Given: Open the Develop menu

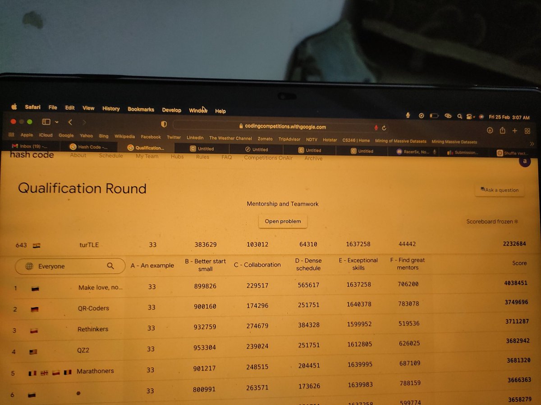Looking at the screenshot, I should pos(171,110).
